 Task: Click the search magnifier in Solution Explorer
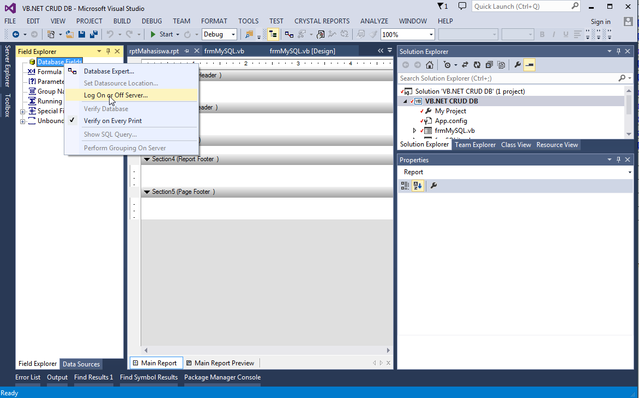tap(622, 78)
